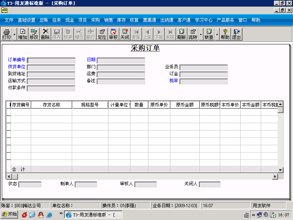Click the 删除 delete toolbar icon
The width and height of the screenshot is (293, 220).
[x=45, y=34]
